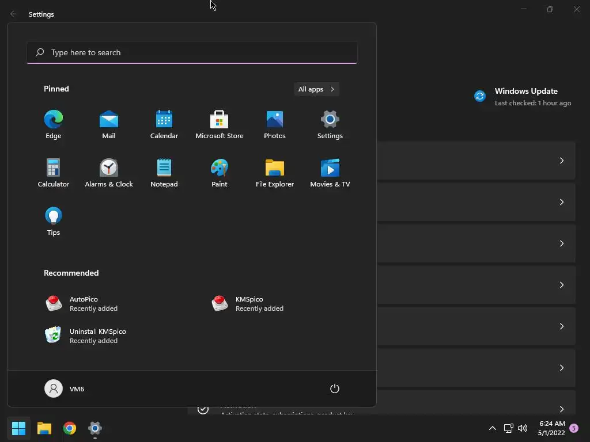Show hidden system tray icons
The height and width of the screenshot is (442, 590).
tap(492, 428)
